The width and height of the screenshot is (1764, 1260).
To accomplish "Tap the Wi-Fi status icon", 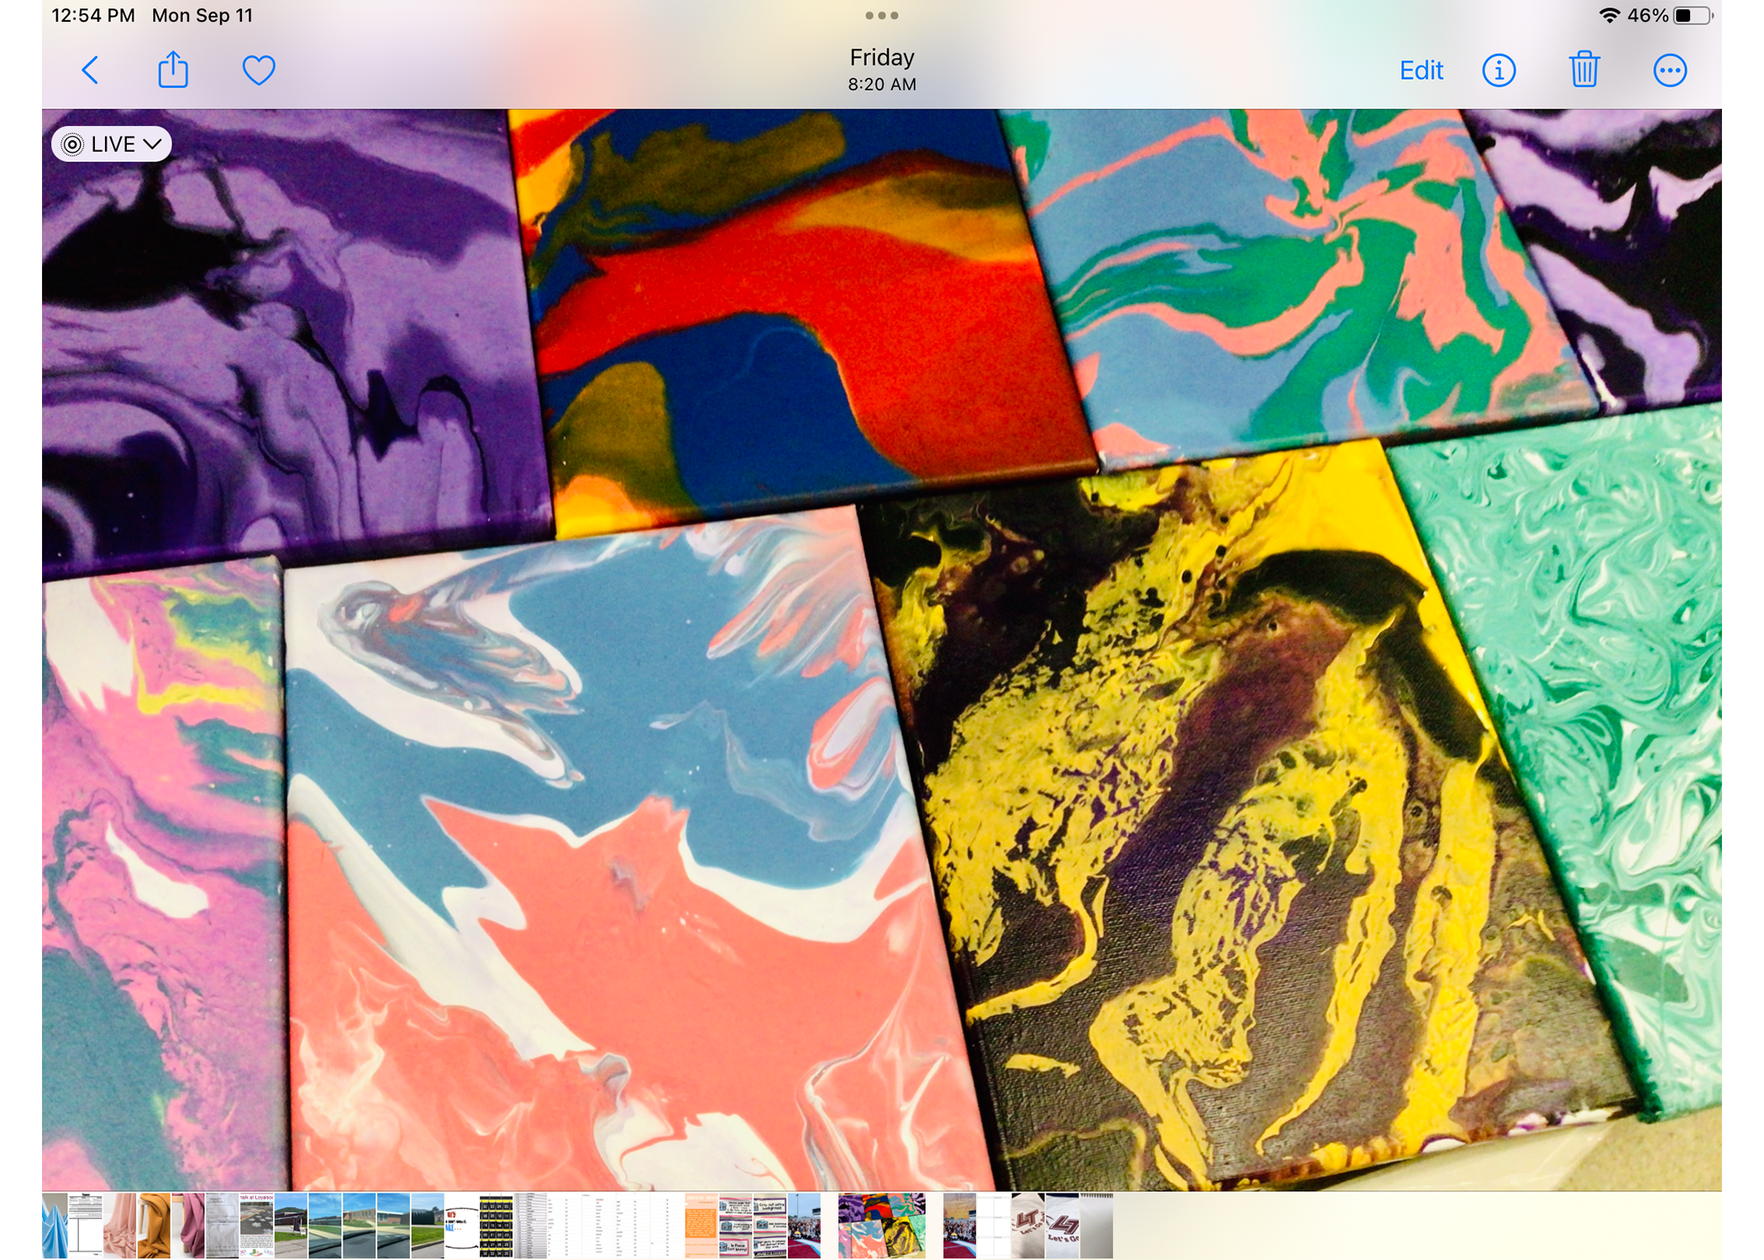I will pyautogui.click(x=1608, y=15).
